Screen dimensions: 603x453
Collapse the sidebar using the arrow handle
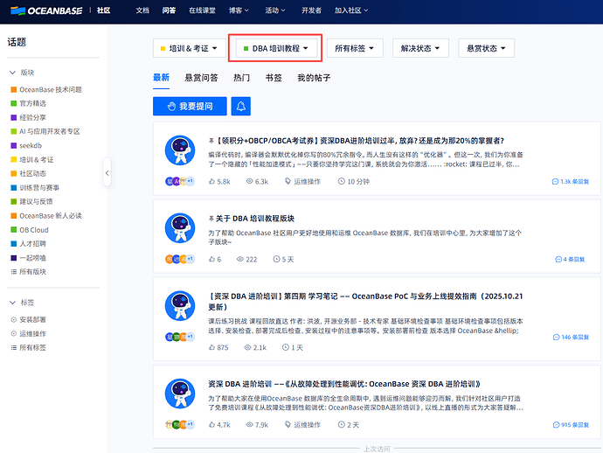(x=107, y=173)
